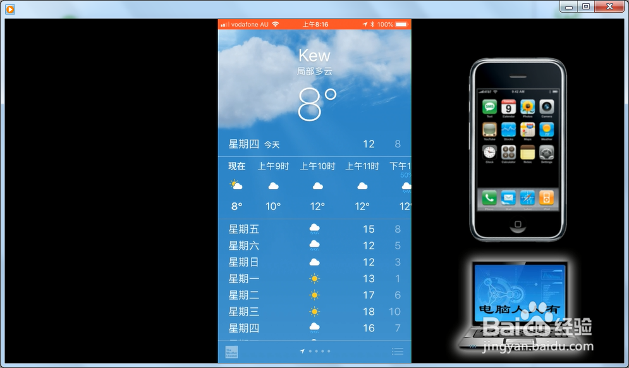Viewport: 629px width, 368px height.
Task: Select the 星期六 forecast row label
Action: tap(244, 245)
